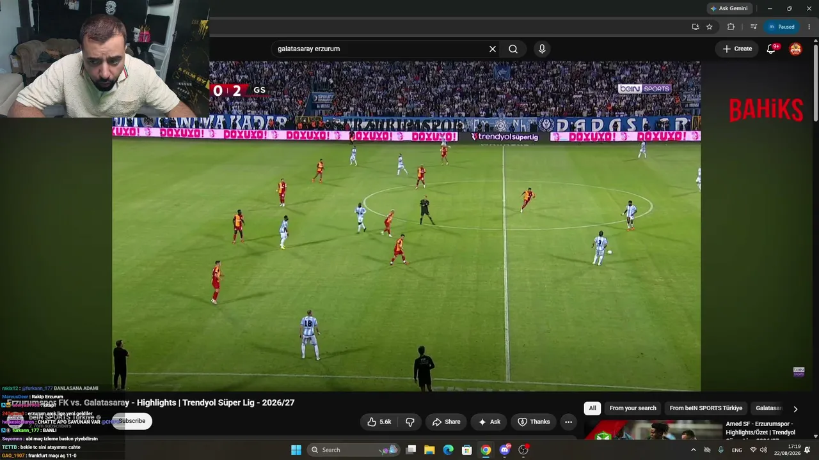
Task: Click the Windows taskbar Search box
Action: [353, 450]
